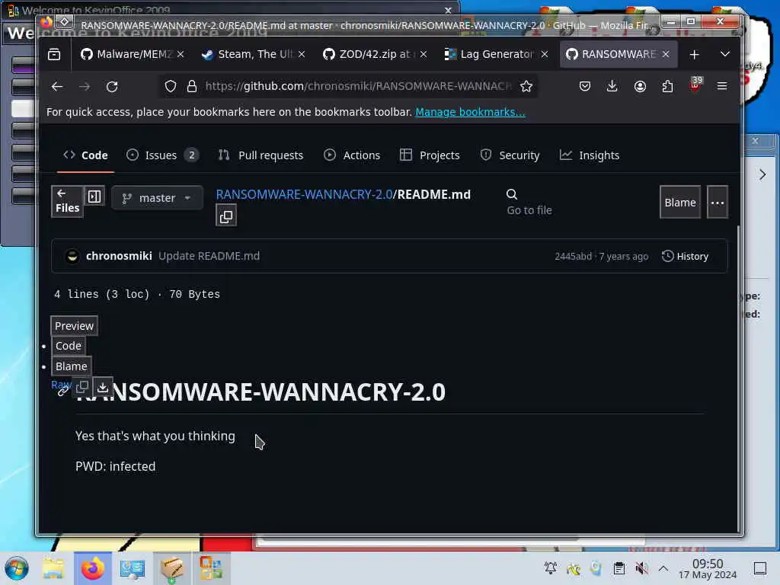This screenshot has width=780, height=585.
Task: Click the package installer taskbar icon
Action: (x=172, y=568)
